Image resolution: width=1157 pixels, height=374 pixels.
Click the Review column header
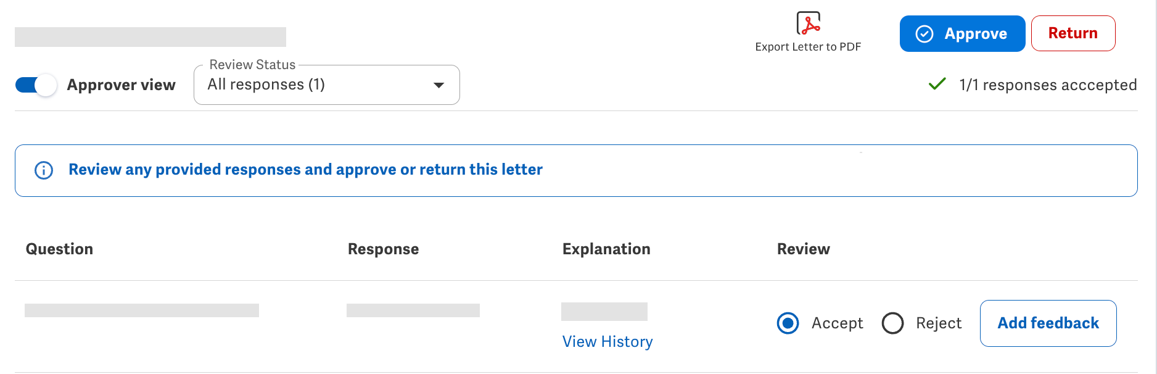pyautogui.click(x=803, y=249)
